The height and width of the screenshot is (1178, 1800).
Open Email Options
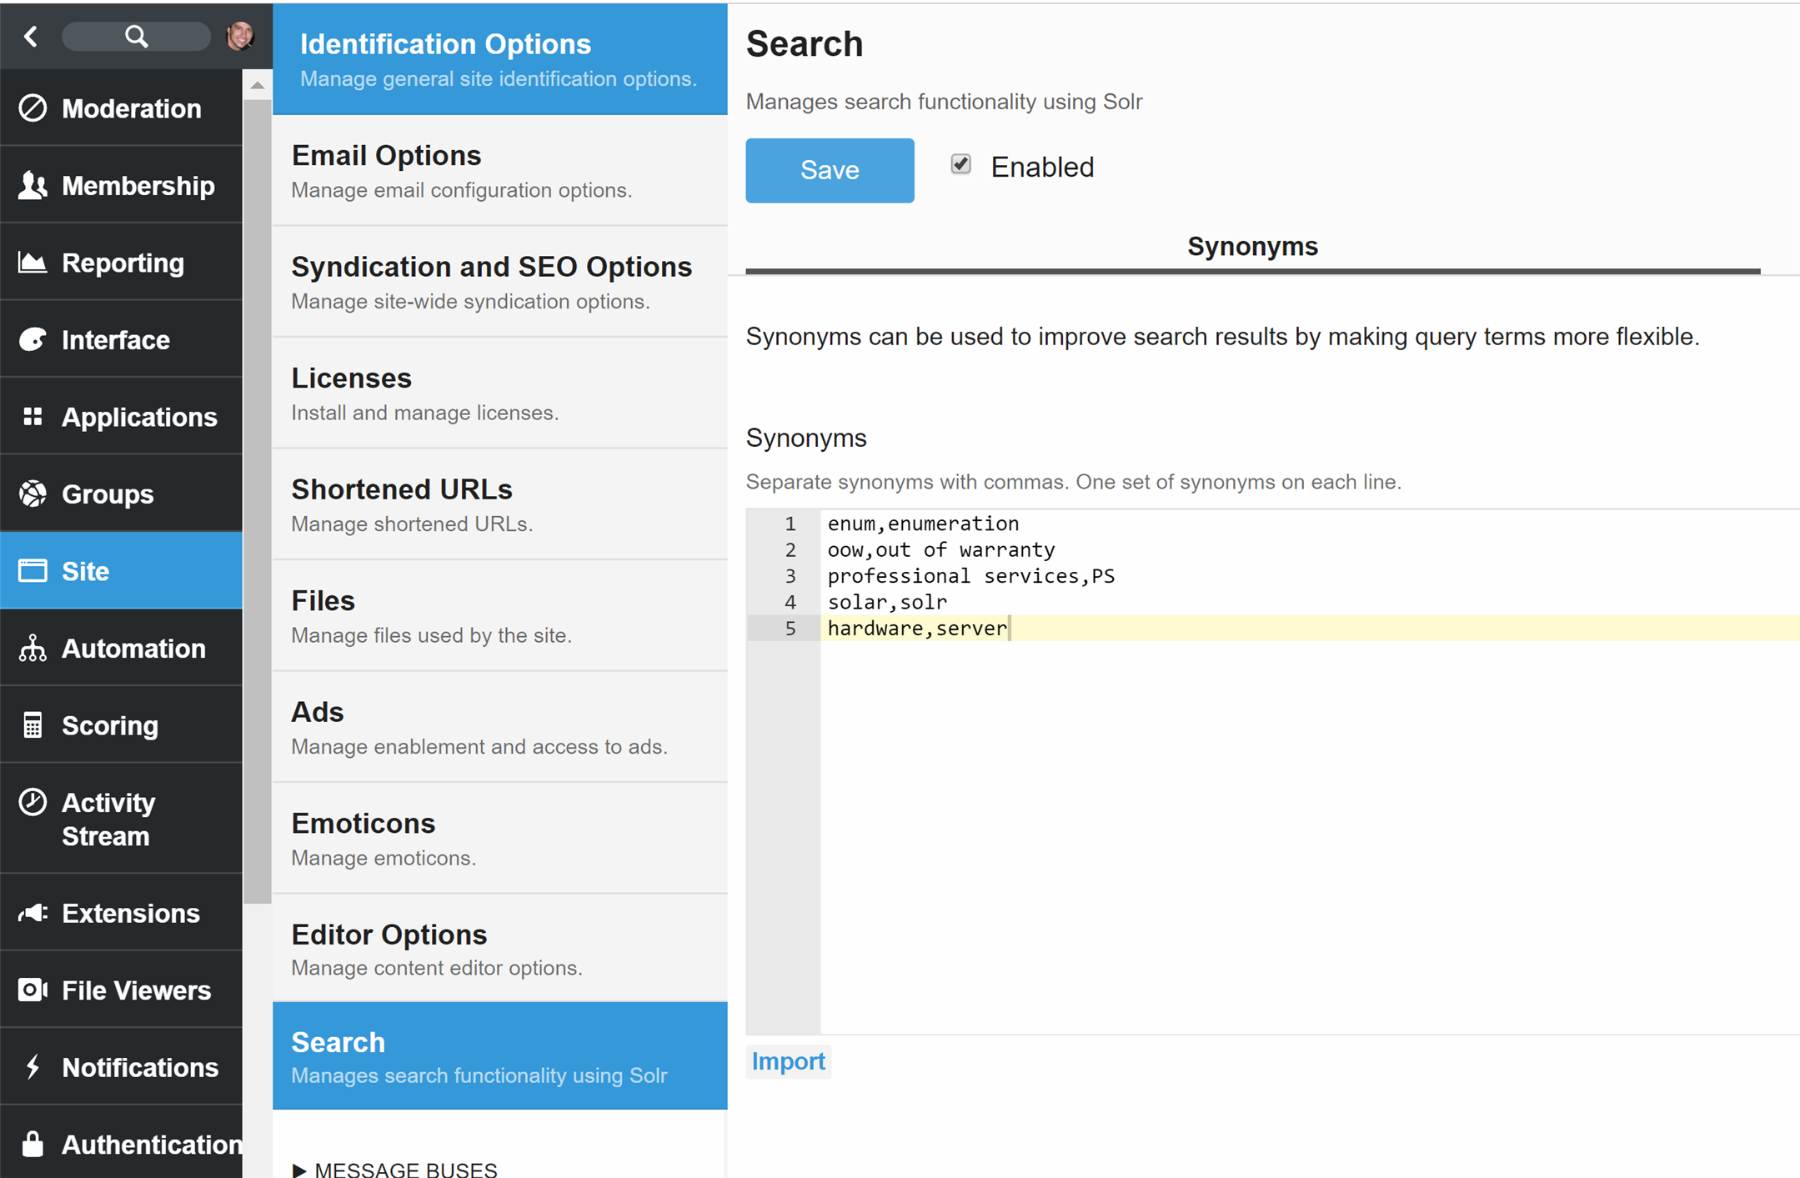point(500,171)
